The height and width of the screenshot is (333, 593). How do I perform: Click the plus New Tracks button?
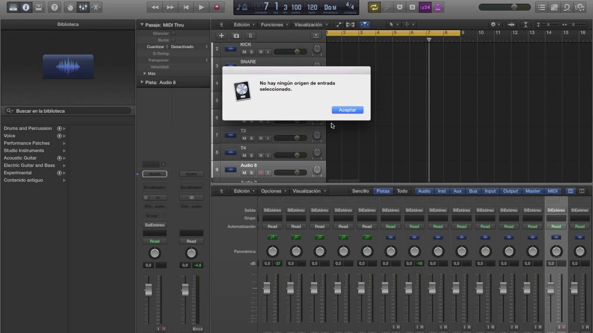[221, 36]
